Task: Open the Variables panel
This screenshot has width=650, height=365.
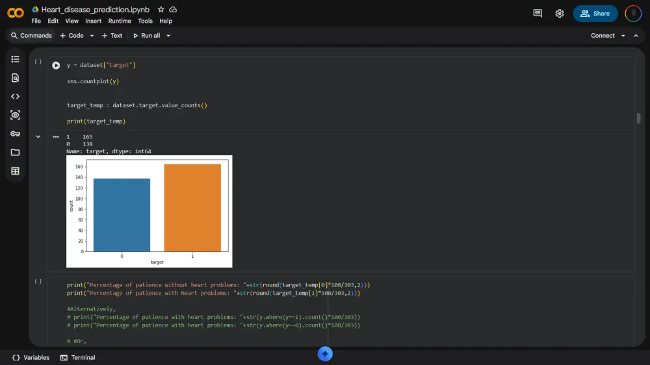Action: (31, 358)
